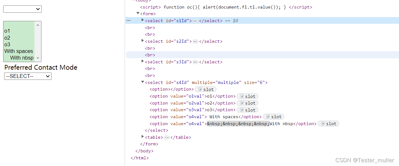Image resolution: width=399 pixels, height=166 pixels.
Task: Click the listbox scrollbar up arrow
Action: click(x=38, y=25)
